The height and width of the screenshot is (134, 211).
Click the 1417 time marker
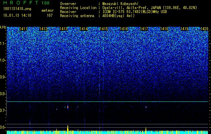pyautogui.click(x=144, y=29)
